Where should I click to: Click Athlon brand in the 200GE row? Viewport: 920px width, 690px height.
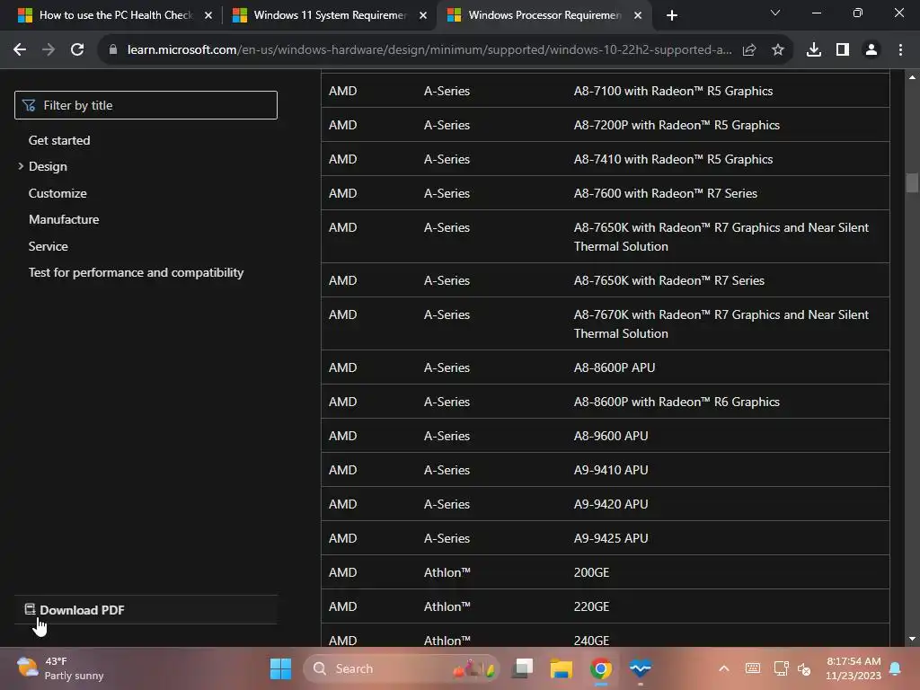(447, 572)
